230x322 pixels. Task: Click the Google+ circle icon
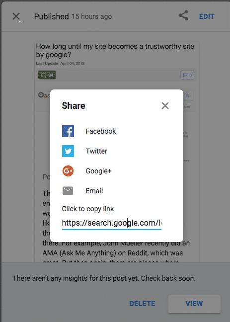click(x=68, y=171)
